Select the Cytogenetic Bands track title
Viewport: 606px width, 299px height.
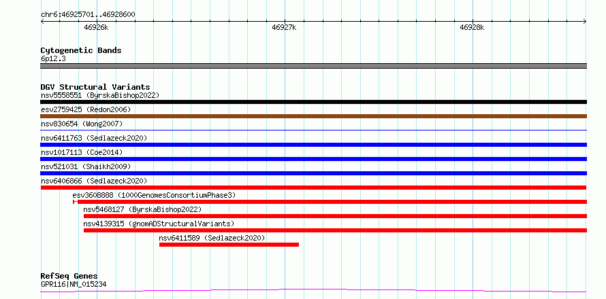click(81, 50)
